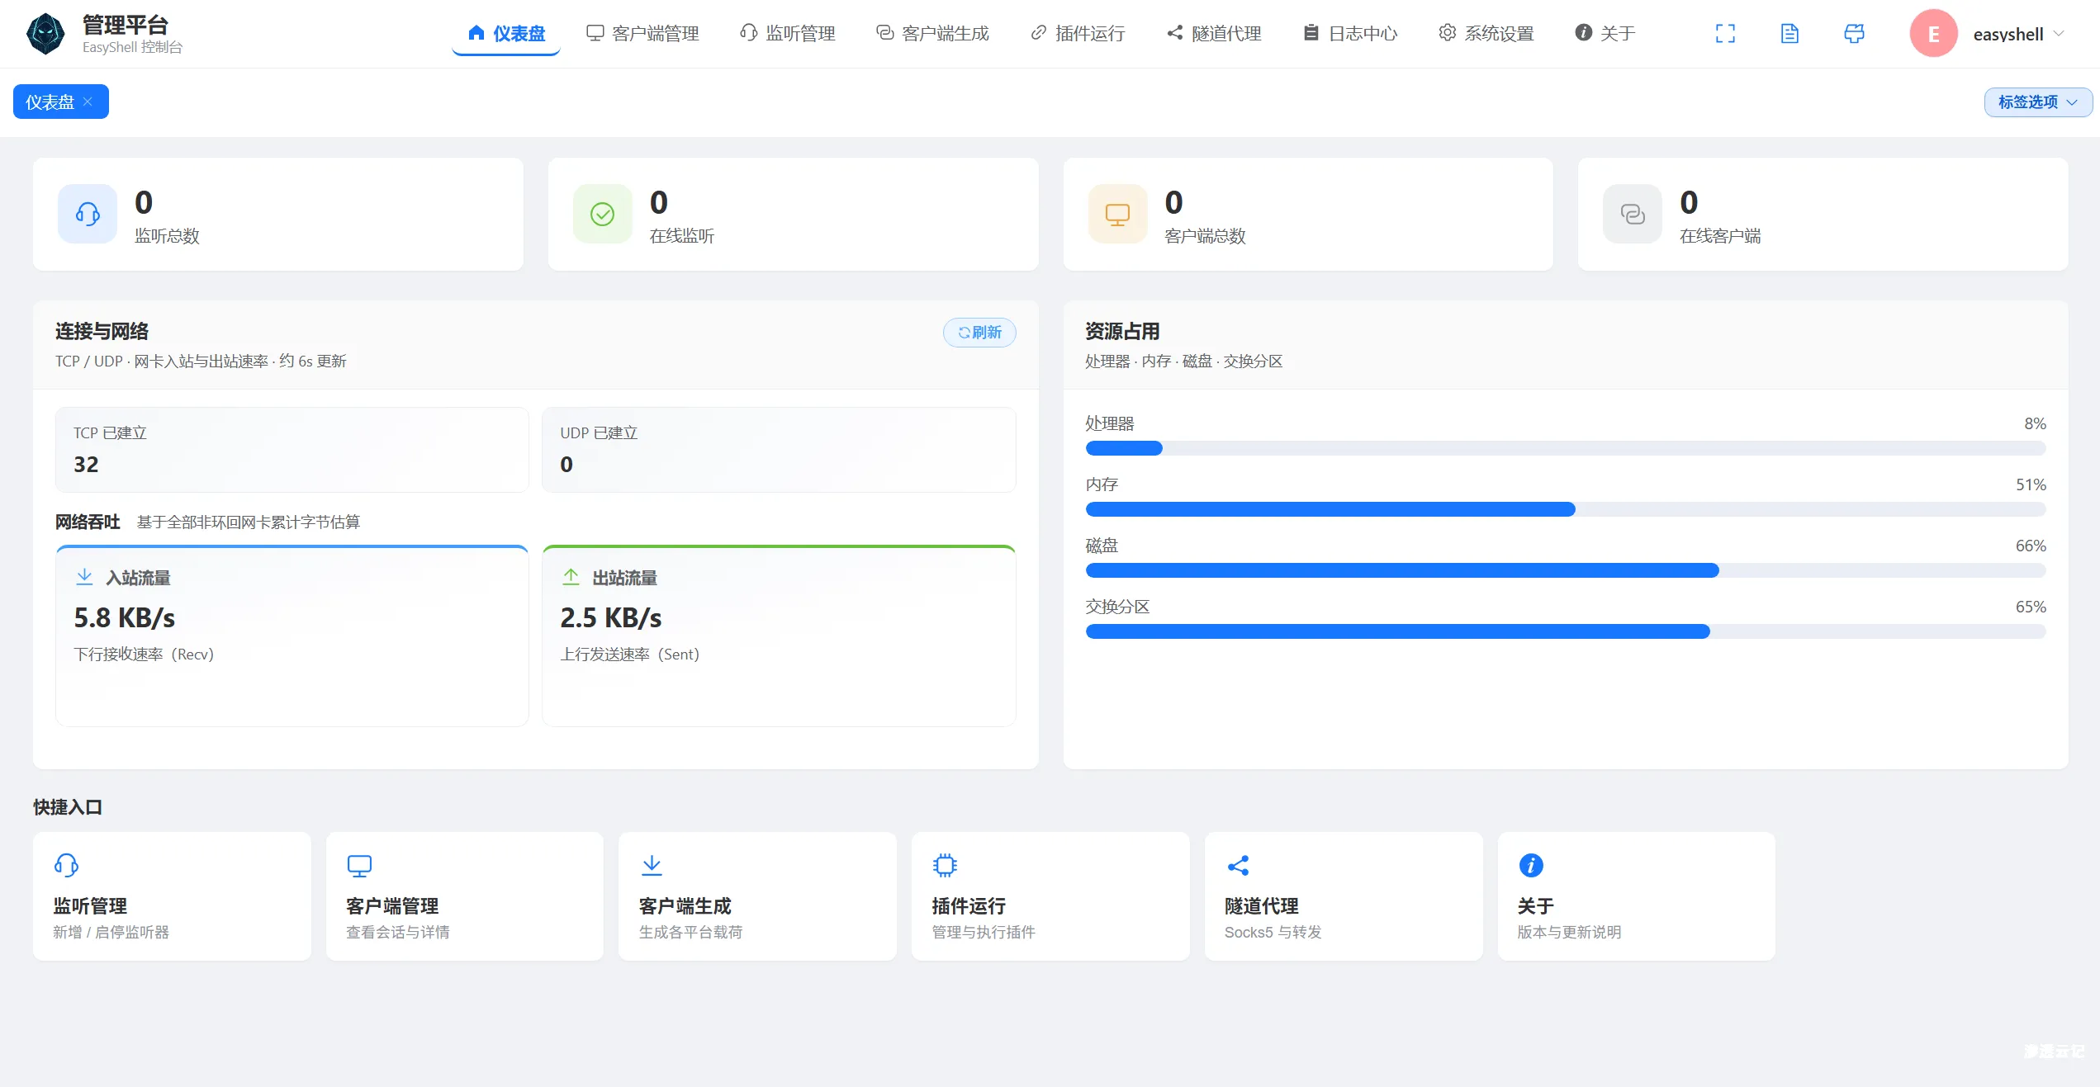Open the 监听管理 quick entry card
The image size is (2100, 1087).
172,896
